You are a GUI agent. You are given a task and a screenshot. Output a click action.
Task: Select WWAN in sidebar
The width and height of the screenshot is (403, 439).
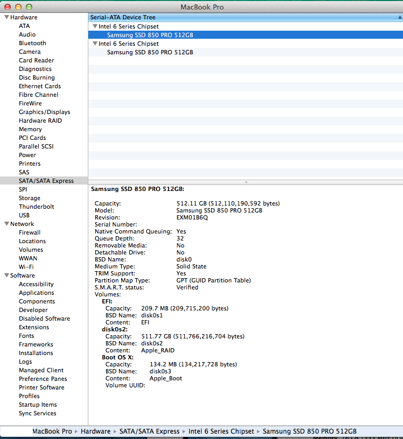(x=28, y=258)
